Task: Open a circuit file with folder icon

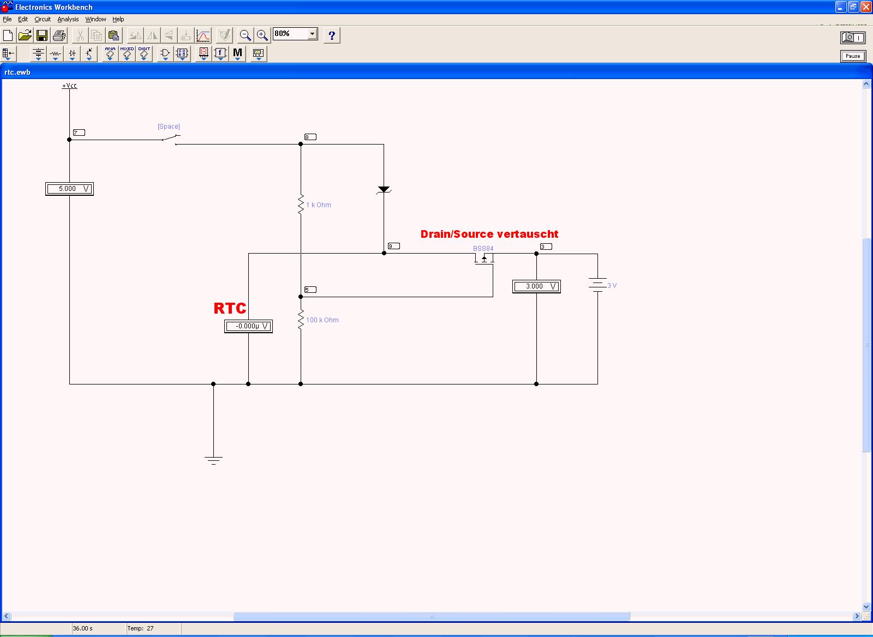Action: tap(25, 36)
